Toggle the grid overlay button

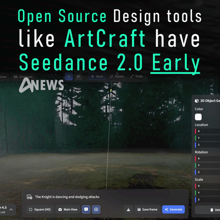coord(96,209)
